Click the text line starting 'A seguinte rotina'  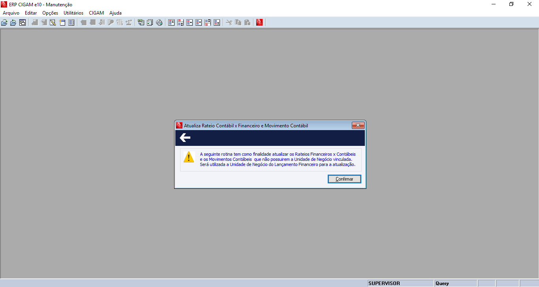click(278, 154)
